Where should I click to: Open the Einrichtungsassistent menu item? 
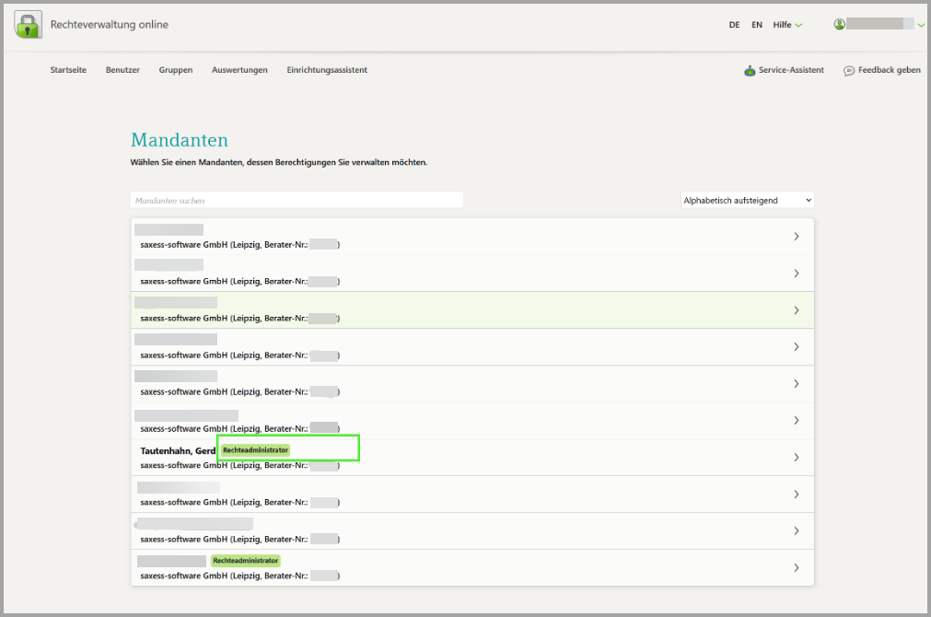[326, 70]
